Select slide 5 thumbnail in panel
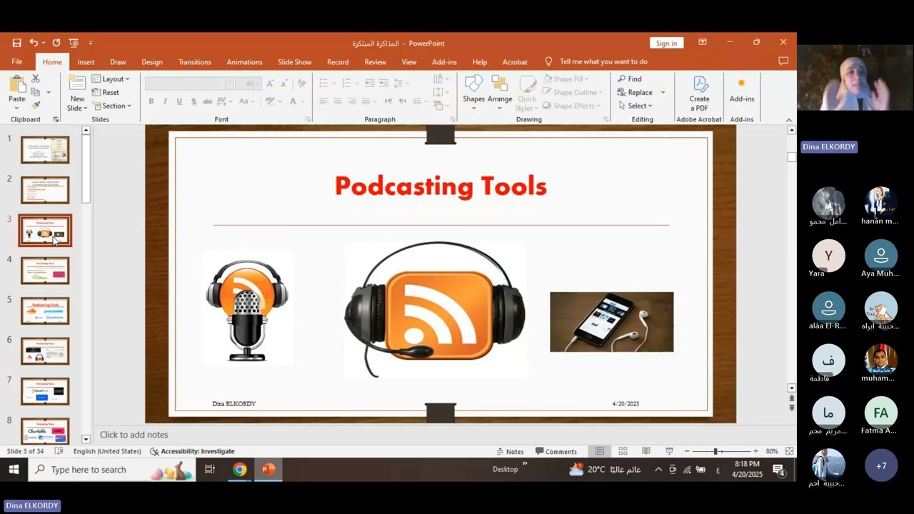 [x=45, y=311]
